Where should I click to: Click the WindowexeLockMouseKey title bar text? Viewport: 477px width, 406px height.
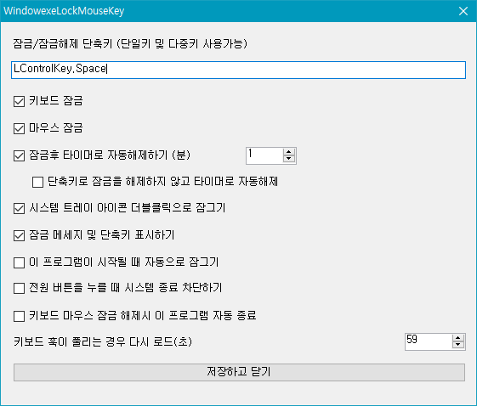[x=64, y=11]
